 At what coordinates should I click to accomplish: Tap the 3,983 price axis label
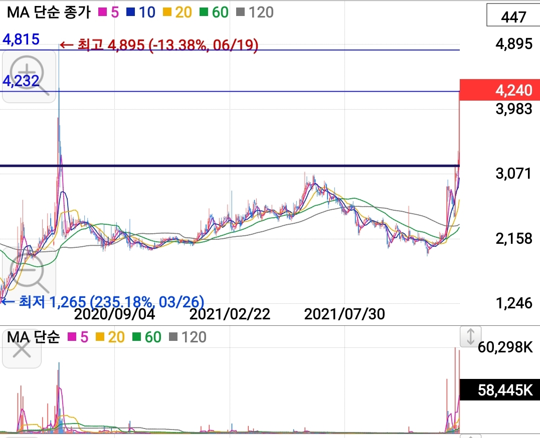[514, 109]
